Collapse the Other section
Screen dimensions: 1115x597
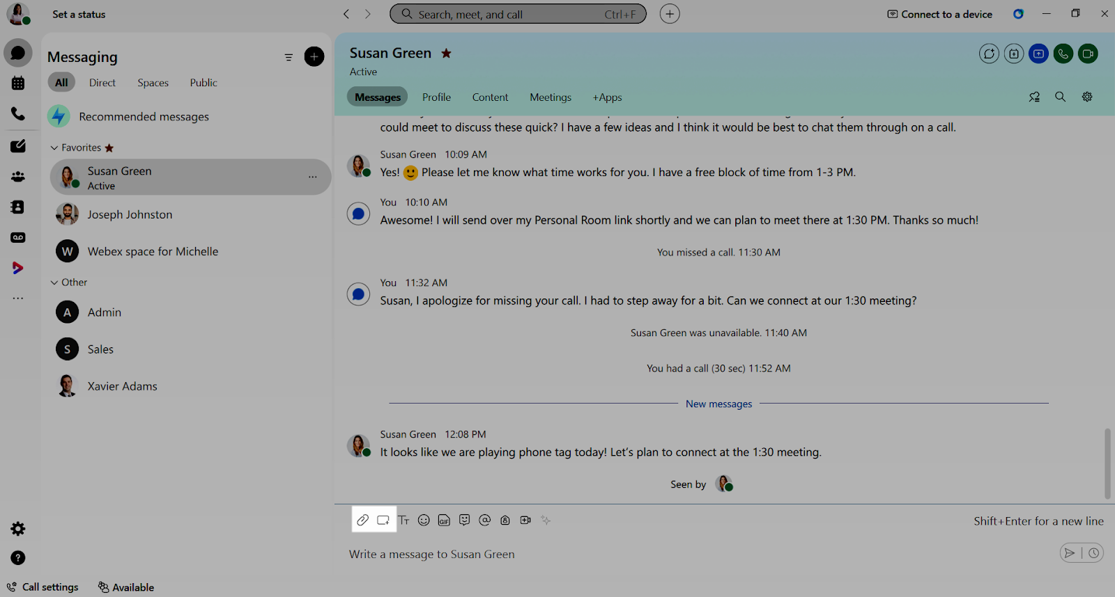(54, 282)
